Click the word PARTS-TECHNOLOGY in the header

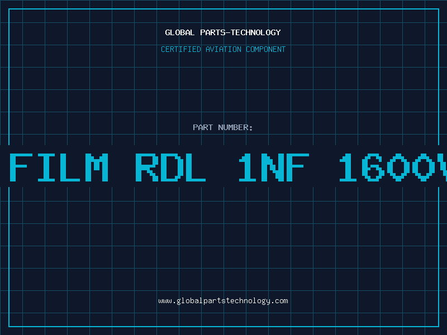point(240,32)
